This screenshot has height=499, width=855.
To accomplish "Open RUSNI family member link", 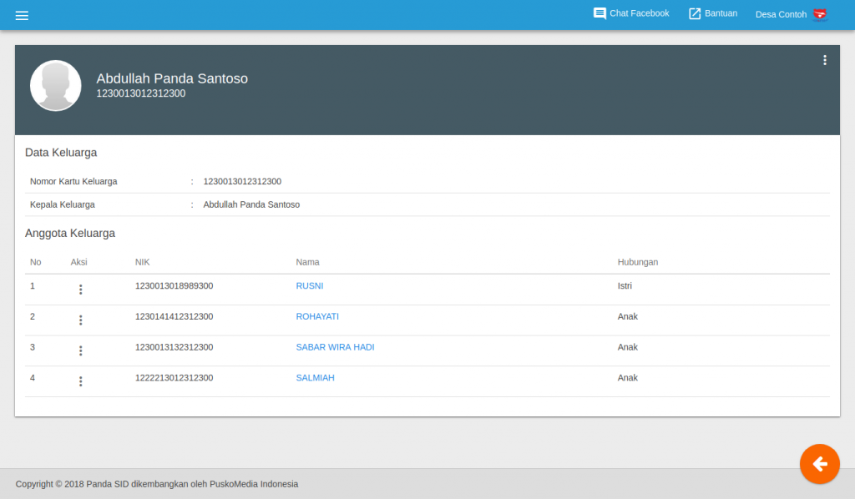I will (310, 286).
